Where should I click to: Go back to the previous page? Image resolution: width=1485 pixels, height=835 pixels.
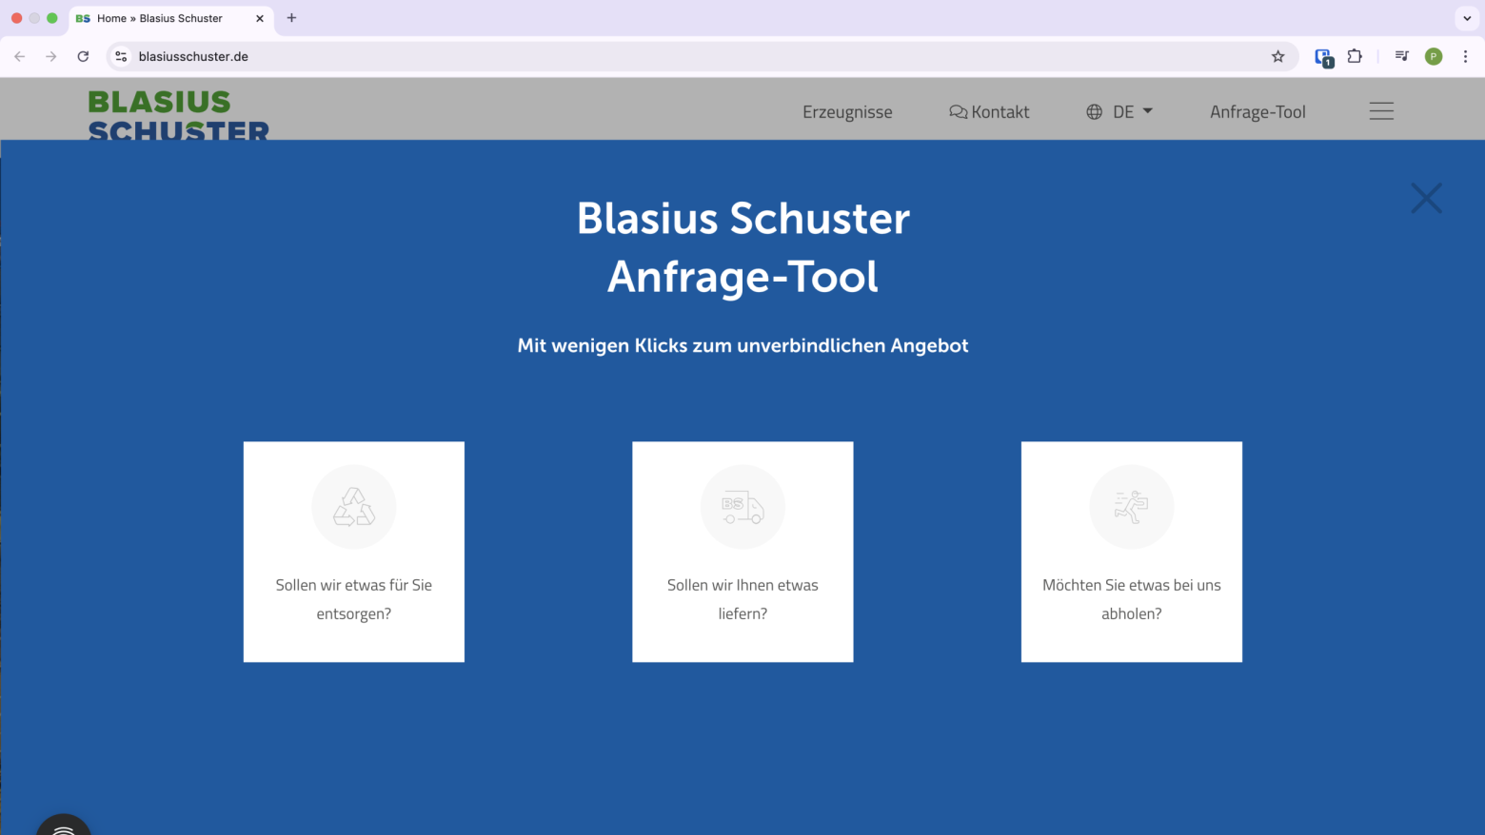[x=20, y=57]
